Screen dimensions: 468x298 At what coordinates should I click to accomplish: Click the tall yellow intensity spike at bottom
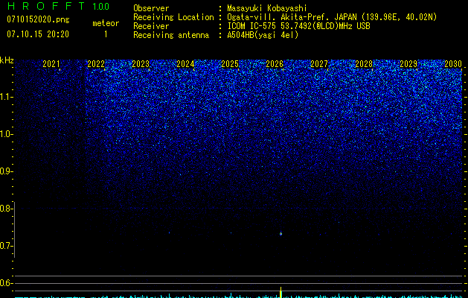[x=281, y=292]
